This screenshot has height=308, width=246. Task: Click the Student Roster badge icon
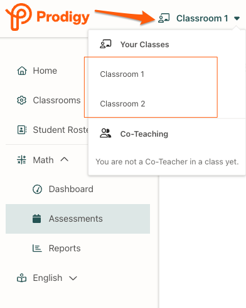pos(22,130)
